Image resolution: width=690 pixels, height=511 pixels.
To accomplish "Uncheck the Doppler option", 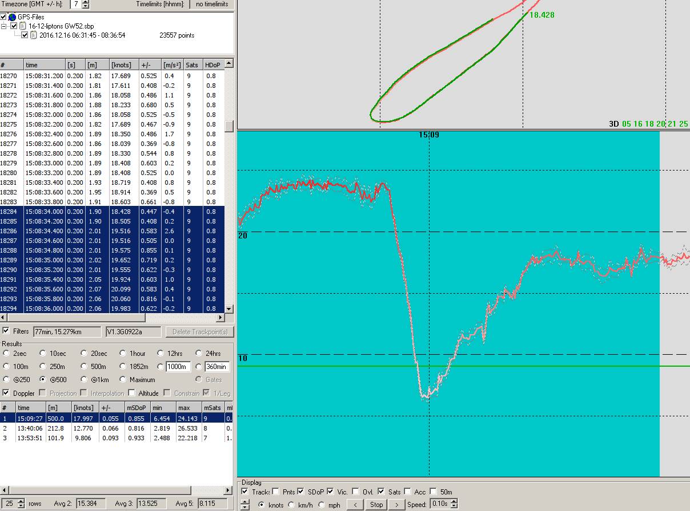I will (x=6, y=392).
